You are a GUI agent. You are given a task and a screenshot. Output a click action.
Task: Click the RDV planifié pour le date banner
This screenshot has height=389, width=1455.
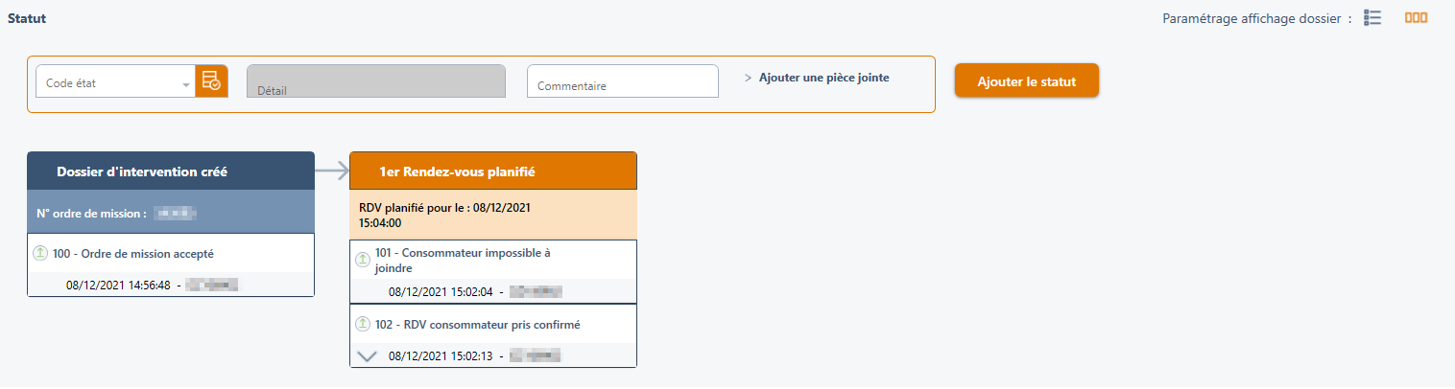click(x=492, y=215)
